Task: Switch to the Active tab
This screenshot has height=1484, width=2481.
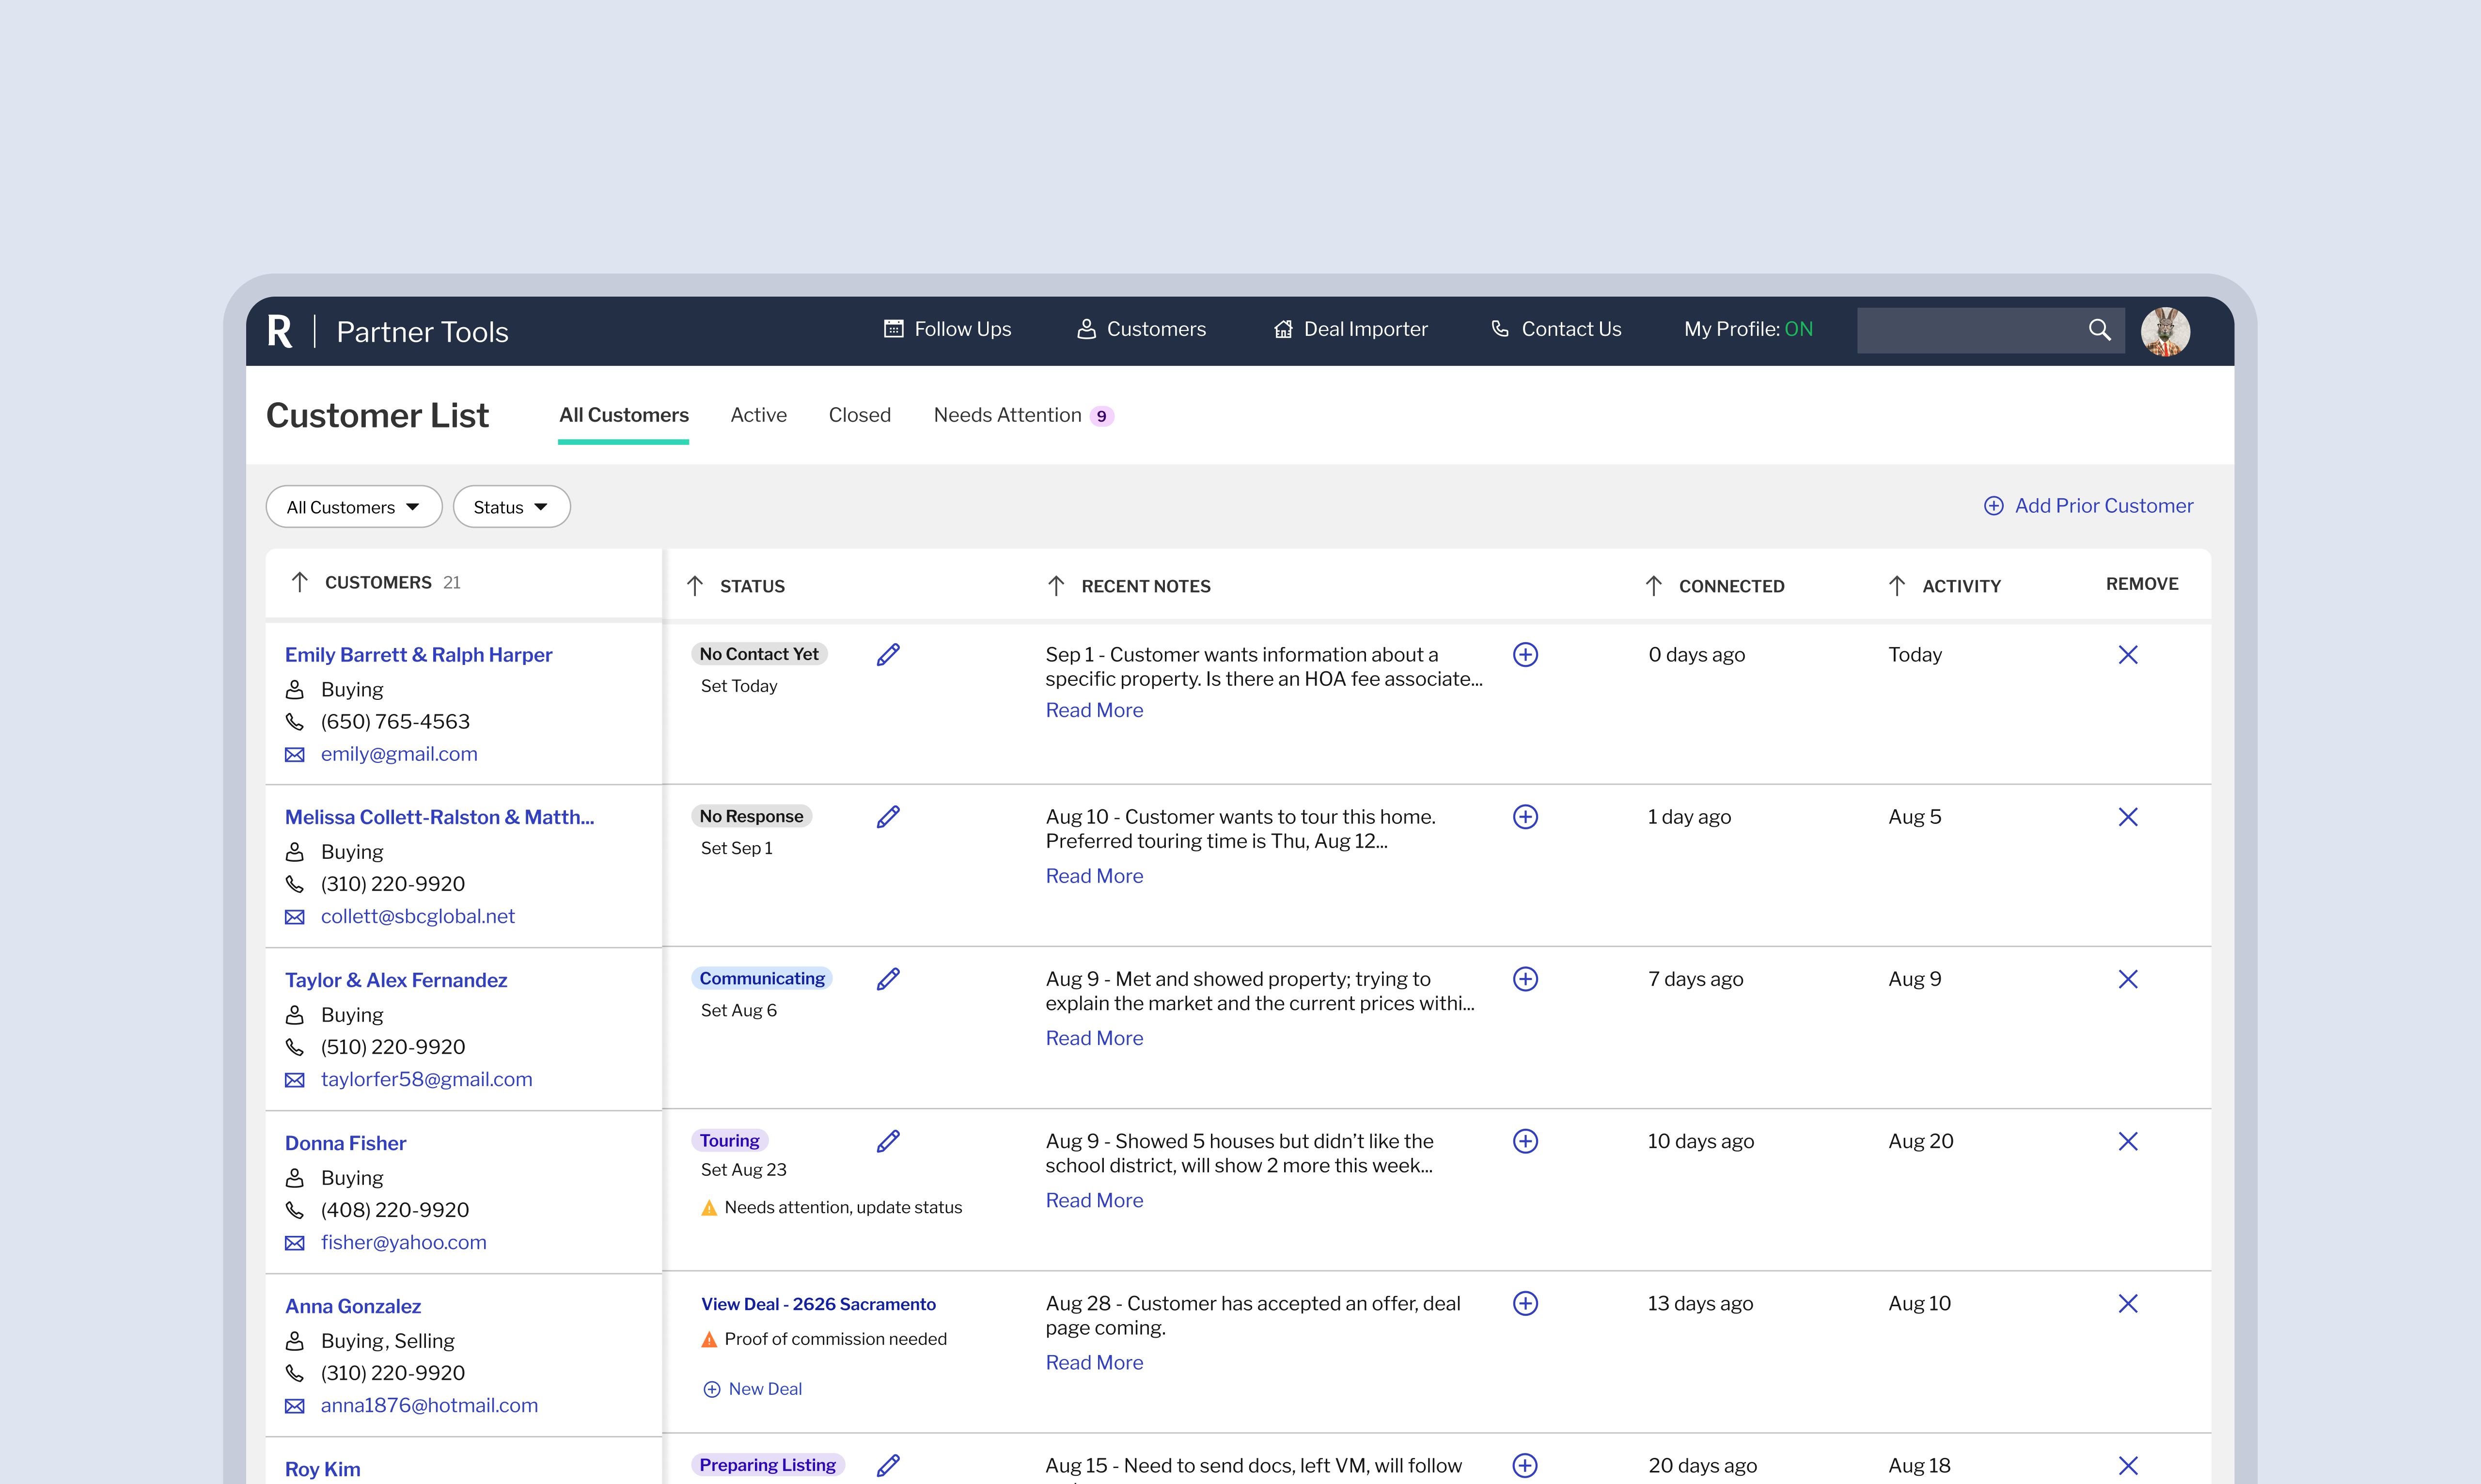Action: [759, 415]
